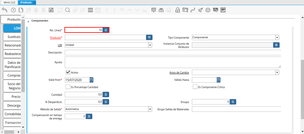This screenshot has height=134, width=304.
Task: Open the calendar picker for Valid from
Action: 91,80
